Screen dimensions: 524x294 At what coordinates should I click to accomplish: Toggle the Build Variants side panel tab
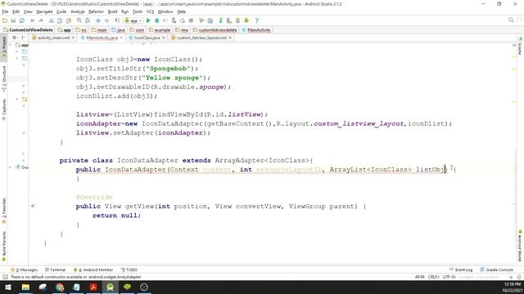click(x=4, y=246)
